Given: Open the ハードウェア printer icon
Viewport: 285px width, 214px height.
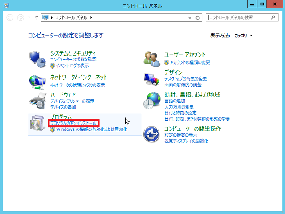Looking at the screenshot, I should pos(38,101).
